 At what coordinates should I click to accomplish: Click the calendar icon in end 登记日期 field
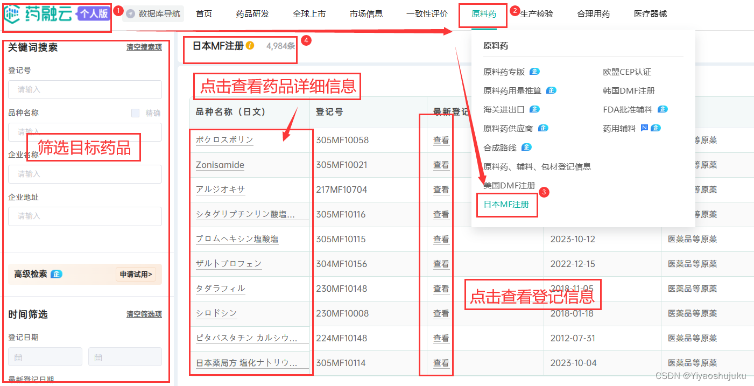coord(98,357)
